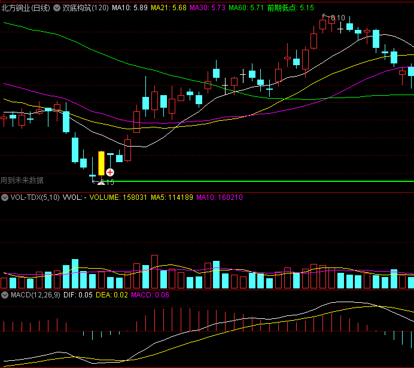Screen dimensions: 414x368
Task: Click the red plus signal marker
Action: click(x=110, y=172)
